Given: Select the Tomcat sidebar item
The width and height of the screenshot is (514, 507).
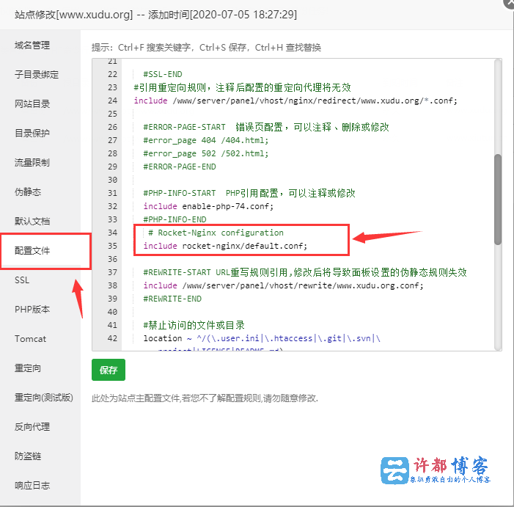Looking at the screenshot, I should pos(30,339).
